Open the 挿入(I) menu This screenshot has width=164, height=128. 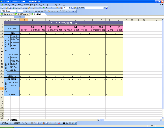(x=26, y=5)
